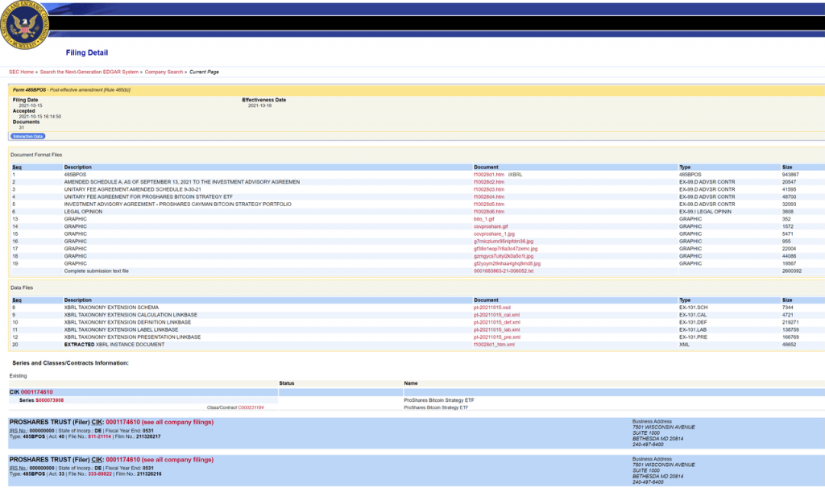This screenshot has height=492, width=825.
Task: Click description UNITARY FEE AGREEMENT.AMENDED SCHEDULE 9-30-21
Action: 133,189
